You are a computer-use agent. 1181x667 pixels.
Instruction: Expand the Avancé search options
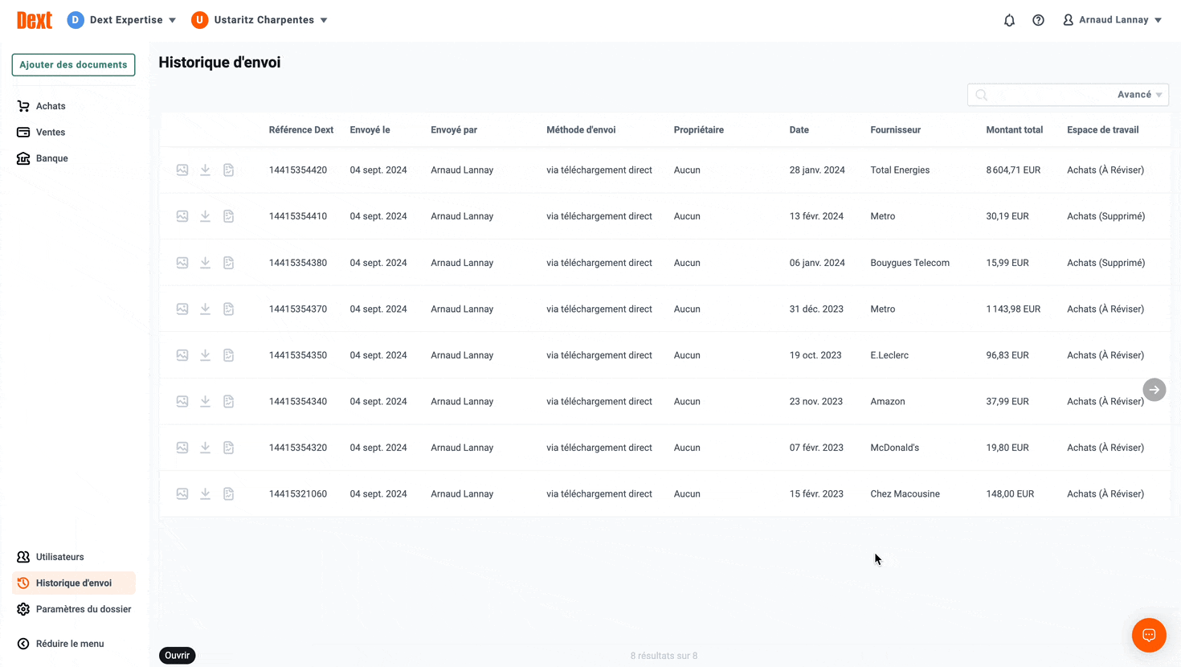click(x=1139, y=95)
